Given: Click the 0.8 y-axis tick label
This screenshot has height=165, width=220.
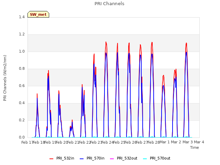Looking at the screenshot, I should click(22, 68).
